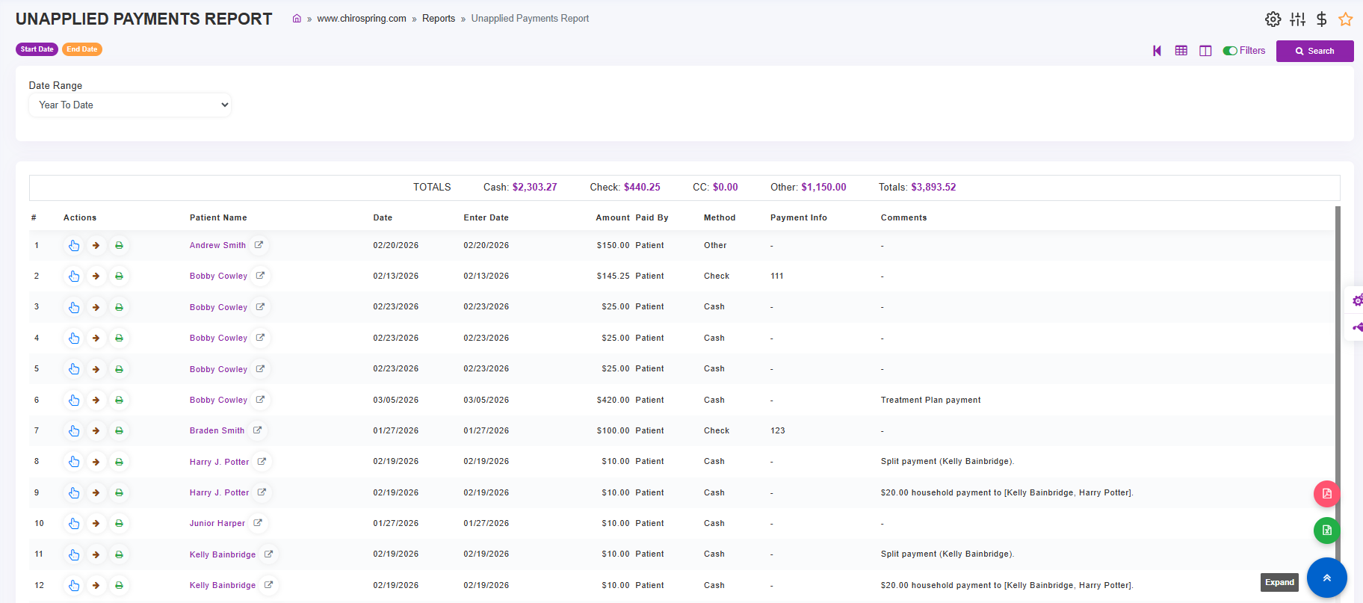Export report using green Excel button

(1326, 531)
